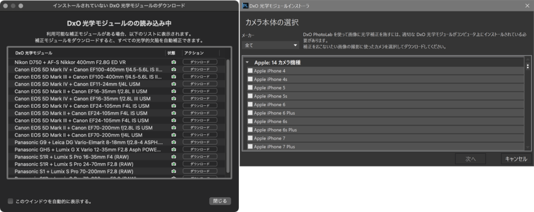Click the three-dot icon beside the Apple camera list

click(x=528, y=66)
